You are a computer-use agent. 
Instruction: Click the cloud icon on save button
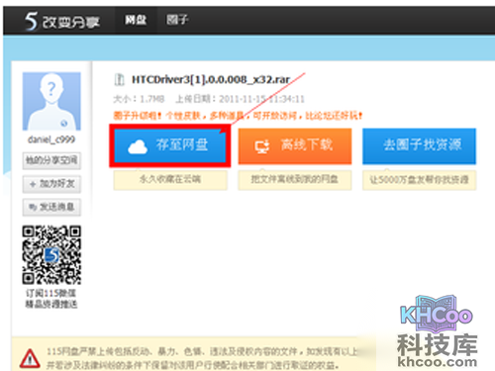pos(138,146)
